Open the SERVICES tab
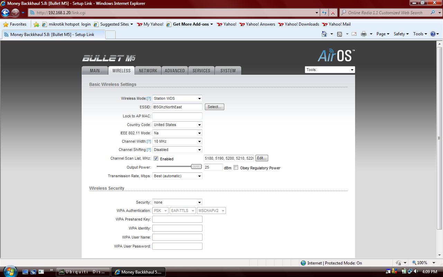 point(201,71)
